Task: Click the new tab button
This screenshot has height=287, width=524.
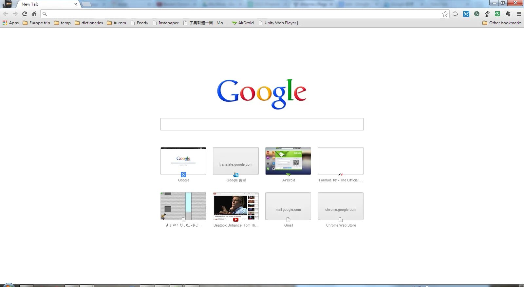Action: point(86,4)
